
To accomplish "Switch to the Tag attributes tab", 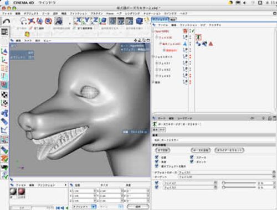I will coord(162,130).
